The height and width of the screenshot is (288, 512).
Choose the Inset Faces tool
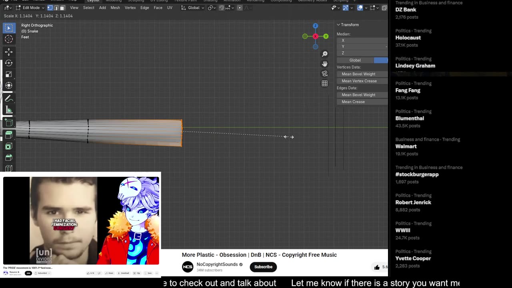[9, 146]
